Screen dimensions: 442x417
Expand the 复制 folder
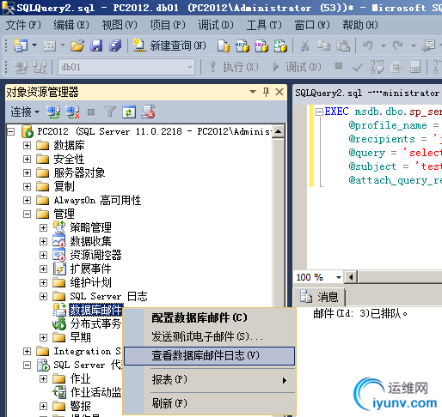(27, 186)
